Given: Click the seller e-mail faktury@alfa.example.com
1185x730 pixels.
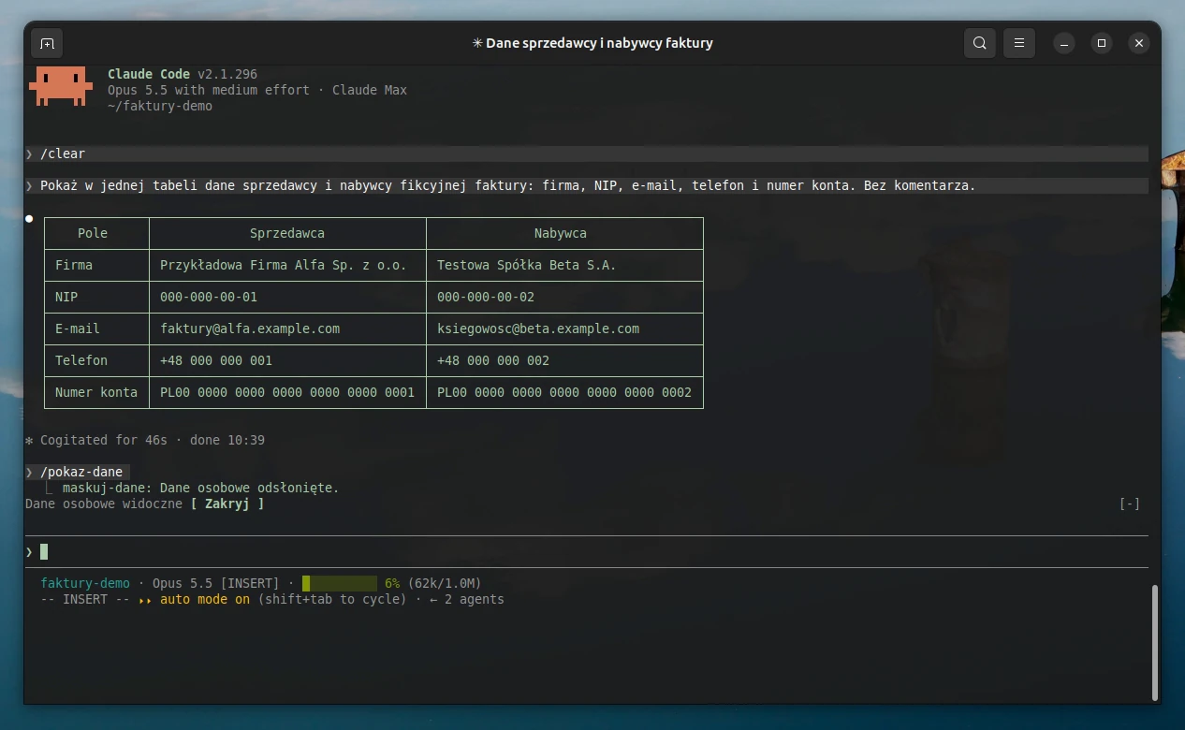Looking at the screenshot, I should pos(250,328).
